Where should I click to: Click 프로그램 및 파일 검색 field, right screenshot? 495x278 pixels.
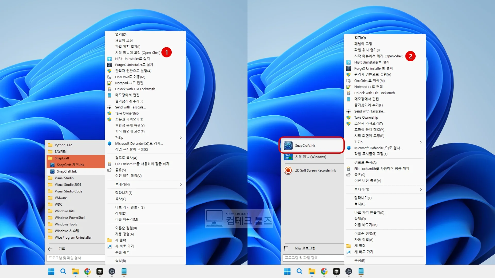click(x=313, y=258)
